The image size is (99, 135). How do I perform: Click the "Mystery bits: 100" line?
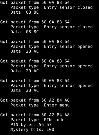[x=32, y=130]
